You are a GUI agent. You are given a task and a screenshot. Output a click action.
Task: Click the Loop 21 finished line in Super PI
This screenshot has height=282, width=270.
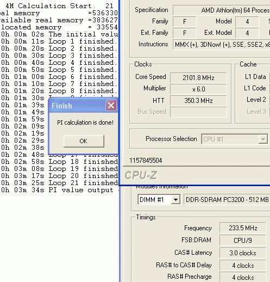click(59, 183)
